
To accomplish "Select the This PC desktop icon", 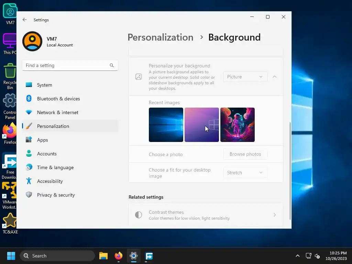I will pyautogui.click(x=10, y=44).
